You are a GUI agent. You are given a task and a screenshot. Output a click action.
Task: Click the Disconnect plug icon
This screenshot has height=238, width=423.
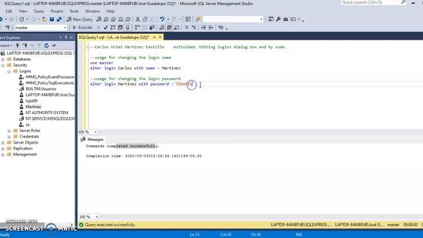[25, 46]
